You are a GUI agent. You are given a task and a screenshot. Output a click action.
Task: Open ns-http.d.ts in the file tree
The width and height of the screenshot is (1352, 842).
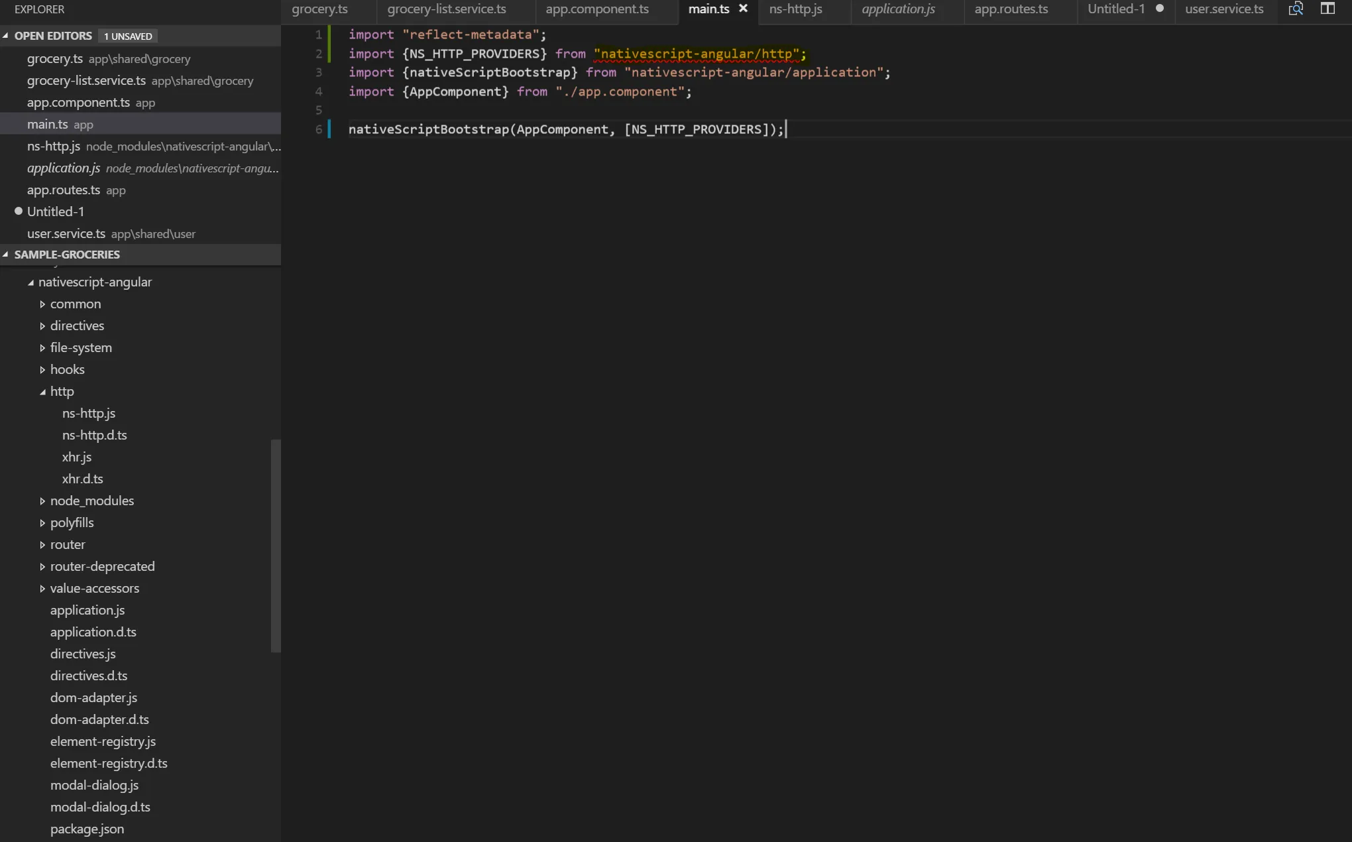pos(94,435)
